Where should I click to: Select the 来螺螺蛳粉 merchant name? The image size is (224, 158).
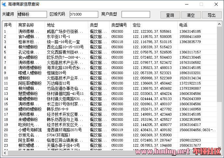tap(28, 119)
